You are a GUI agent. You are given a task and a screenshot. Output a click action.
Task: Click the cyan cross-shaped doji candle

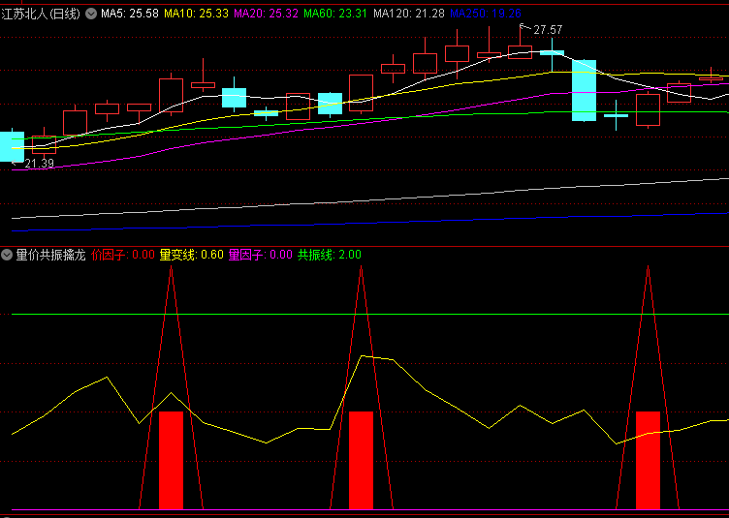coord(616,115)
